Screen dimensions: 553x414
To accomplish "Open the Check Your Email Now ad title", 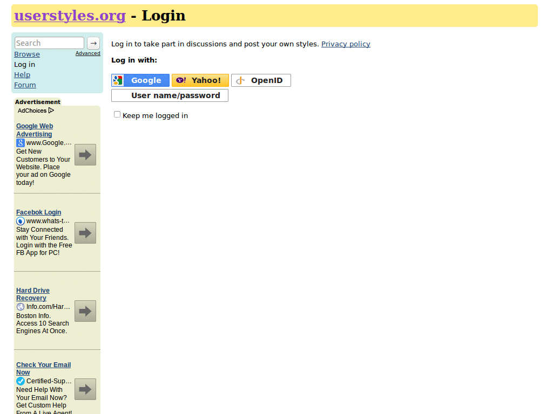I will tap(43, 369).
